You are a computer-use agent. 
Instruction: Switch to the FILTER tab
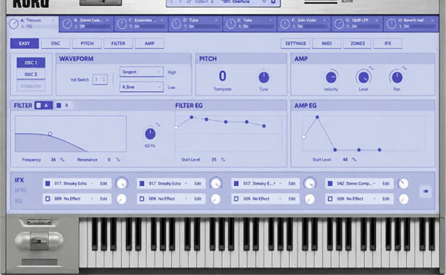[x=118, y=43]
